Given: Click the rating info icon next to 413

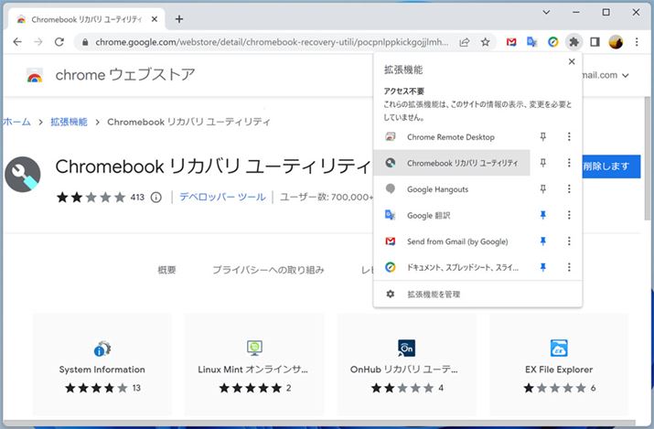Looking at the screenshot, I should click(156, 198).
